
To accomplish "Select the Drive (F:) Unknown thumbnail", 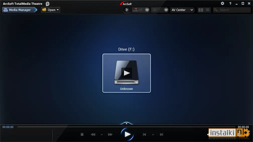I will (126, 73).
